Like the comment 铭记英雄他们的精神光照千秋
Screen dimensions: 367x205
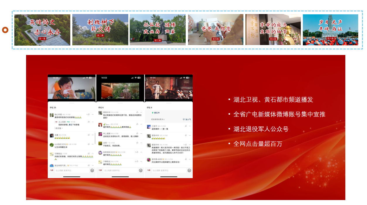click(x=137, y=112)
